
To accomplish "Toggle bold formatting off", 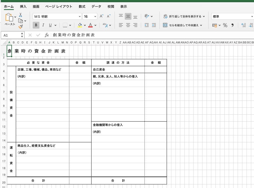I will (x=36, y=25).
